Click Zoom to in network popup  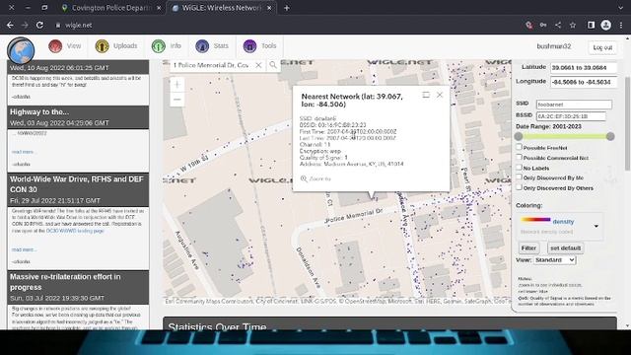click(315, 178)
